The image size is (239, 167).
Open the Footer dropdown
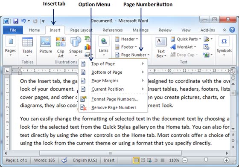(x=126, y=47)
